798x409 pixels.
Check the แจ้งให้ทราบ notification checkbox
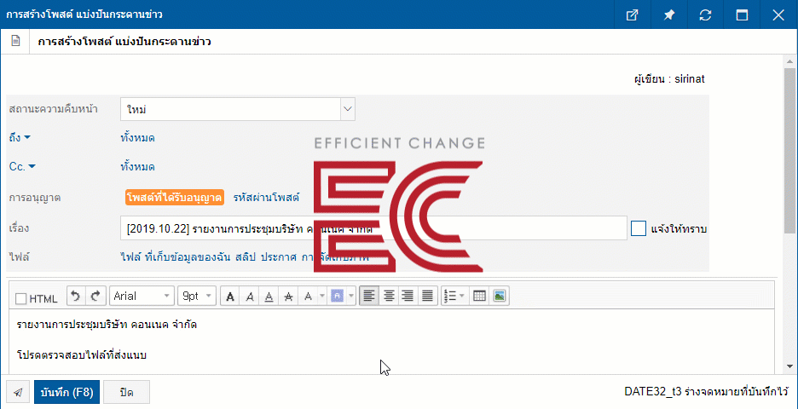coord(639,228)
